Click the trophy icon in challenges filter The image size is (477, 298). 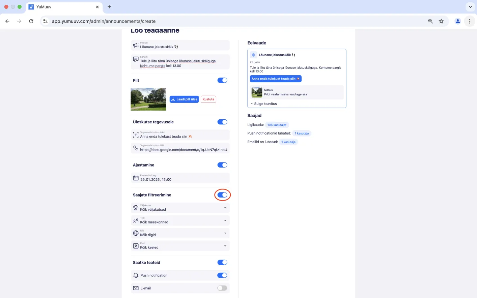[136, 208]
